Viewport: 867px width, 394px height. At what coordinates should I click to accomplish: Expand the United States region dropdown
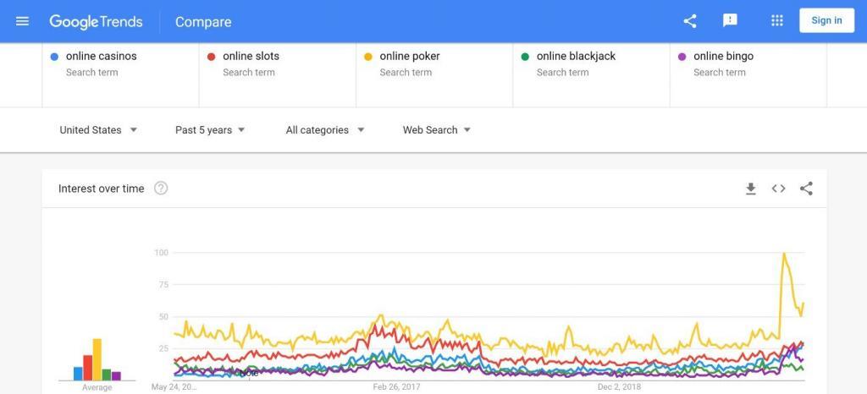pos(98,130)
